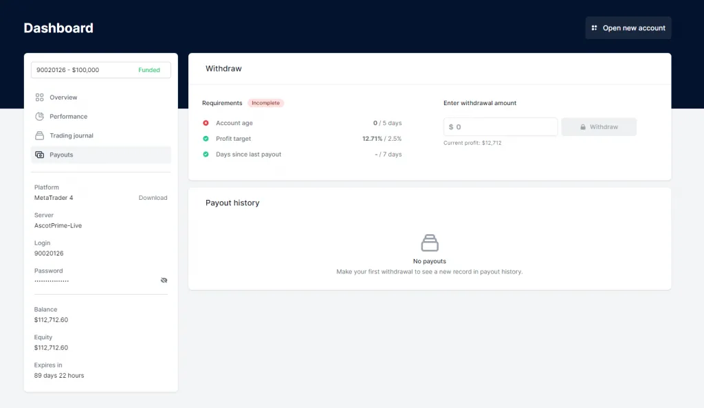704x408 pixels.
Task: Click the green Profit target check icon
Action: pyautogui.click(x=206, y=139)
